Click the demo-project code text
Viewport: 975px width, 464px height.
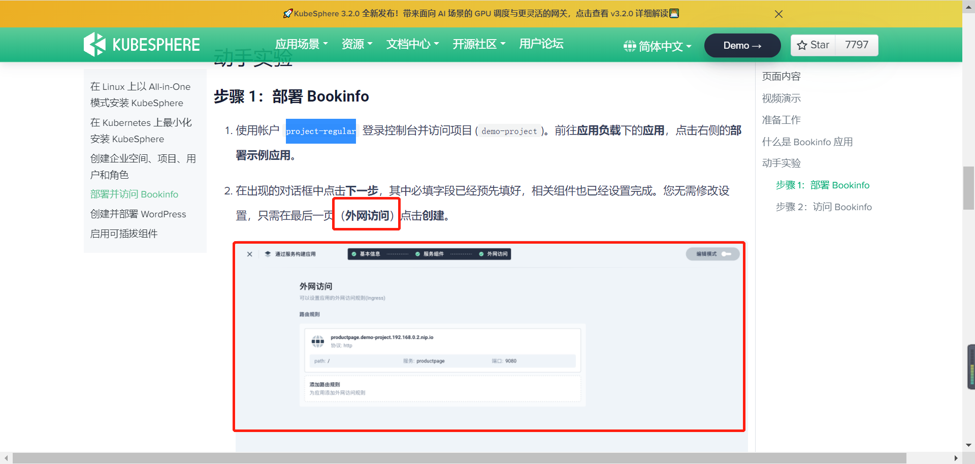click(x=509, y=131)
